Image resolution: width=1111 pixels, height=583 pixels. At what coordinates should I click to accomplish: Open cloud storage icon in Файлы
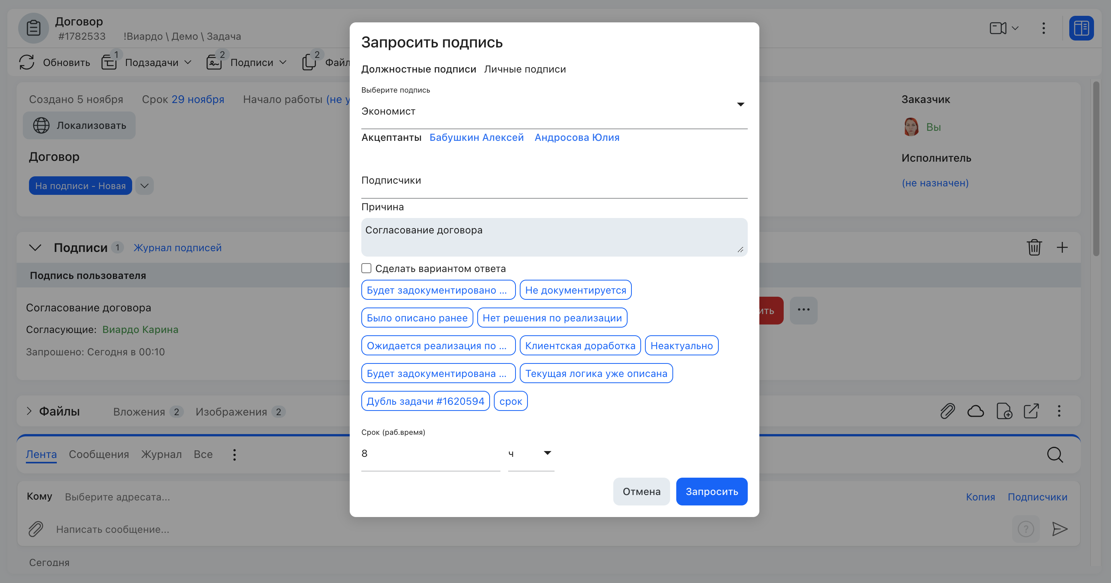(x=975, y=411)
